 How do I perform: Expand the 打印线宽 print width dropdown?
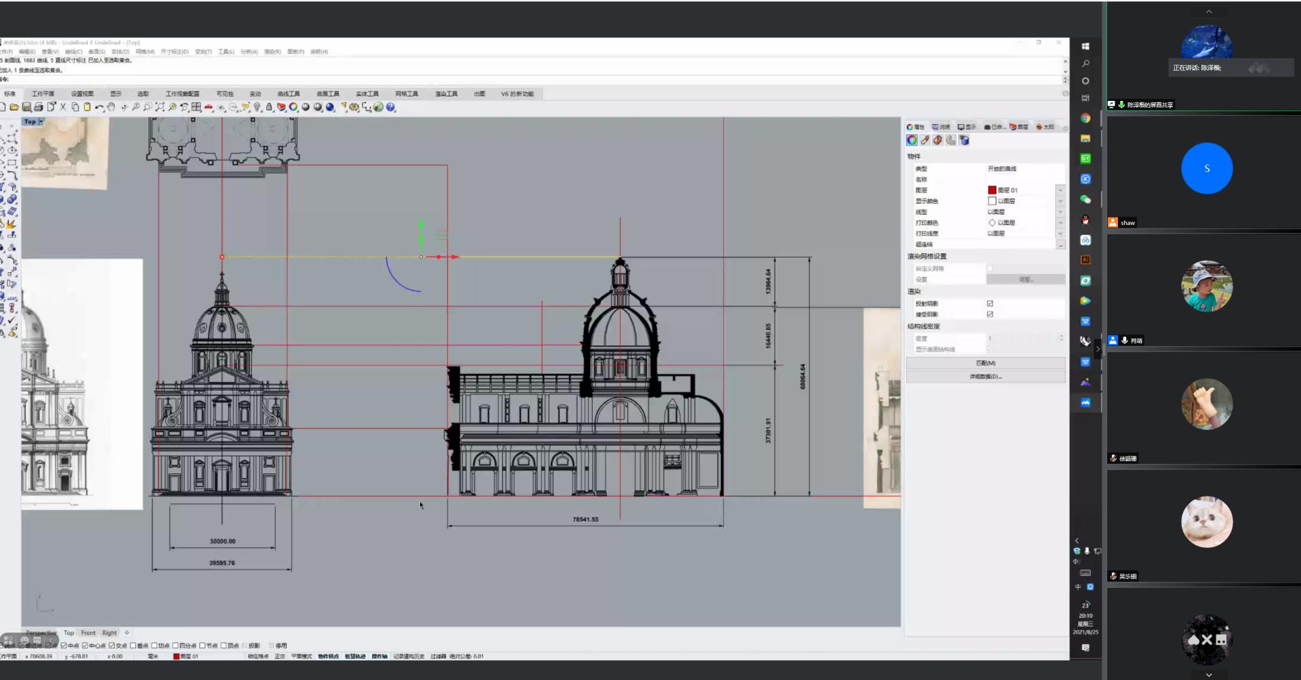1060,234
